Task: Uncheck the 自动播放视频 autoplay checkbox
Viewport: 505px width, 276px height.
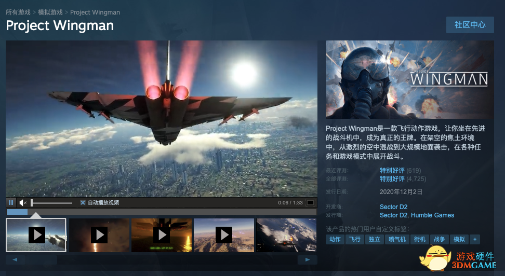Action: [83, 203]
